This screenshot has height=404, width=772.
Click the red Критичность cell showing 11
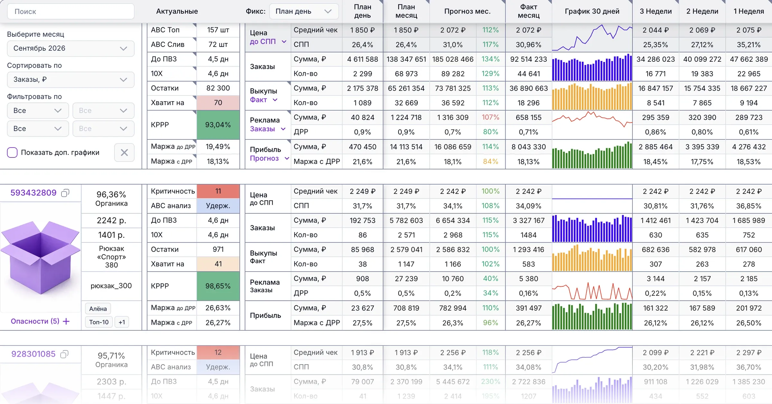218,191
